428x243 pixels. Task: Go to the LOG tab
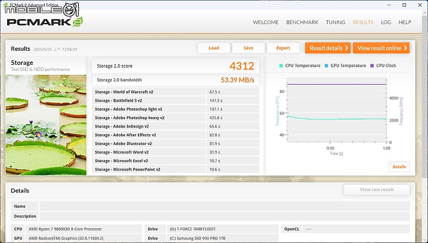coord(386,23)
